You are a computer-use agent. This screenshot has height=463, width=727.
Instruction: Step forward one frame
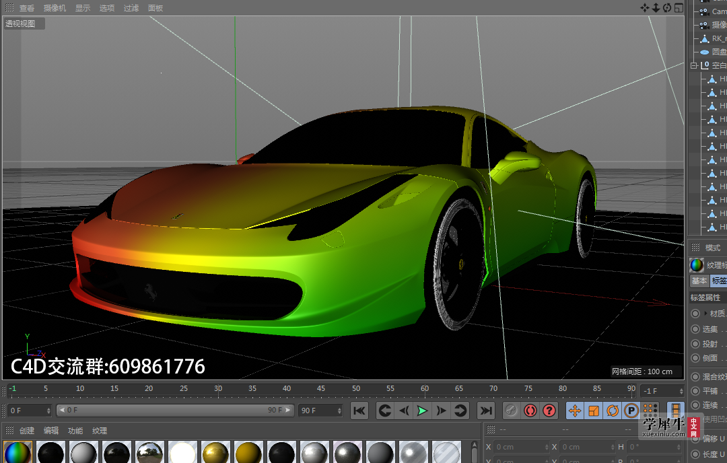[441, 411]
